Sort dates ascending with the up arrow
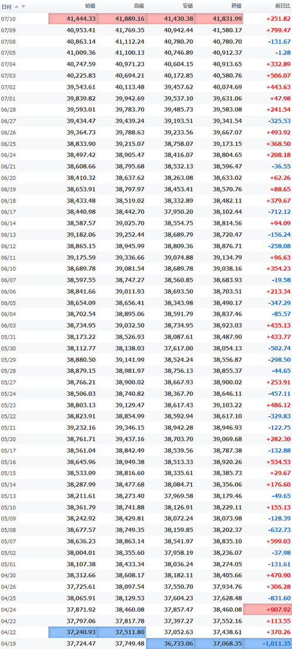 click(16, 6)
